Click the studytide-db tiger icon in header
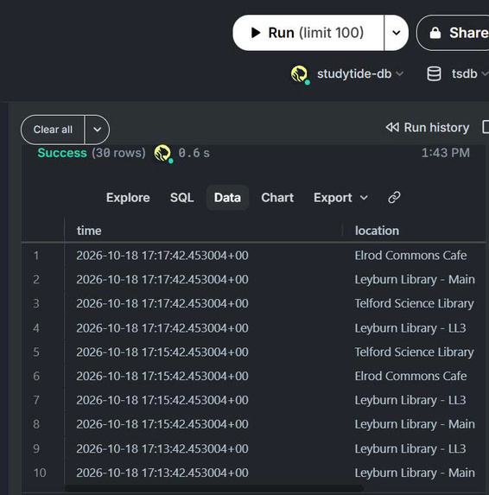489x495 pixels. [x=300, y=74]
